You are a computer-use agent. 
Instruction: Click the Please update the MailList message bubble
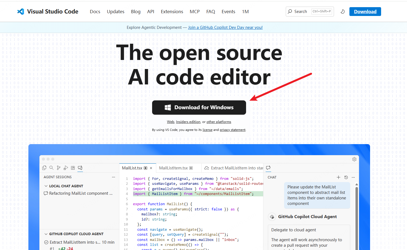[317, 195]
